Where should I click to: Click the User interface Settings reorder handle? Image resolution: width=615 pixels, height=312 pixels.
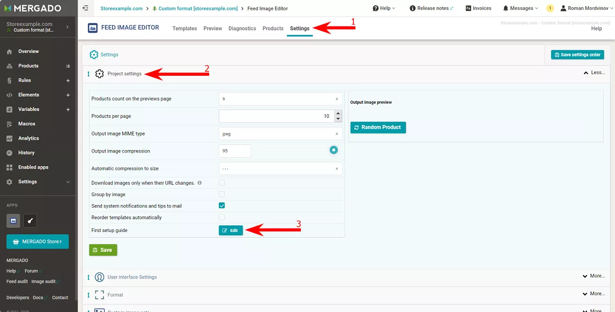(88, 277)
